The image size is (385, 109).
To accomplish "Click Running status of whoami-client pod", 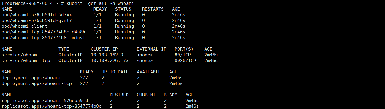I will (124, 26).
